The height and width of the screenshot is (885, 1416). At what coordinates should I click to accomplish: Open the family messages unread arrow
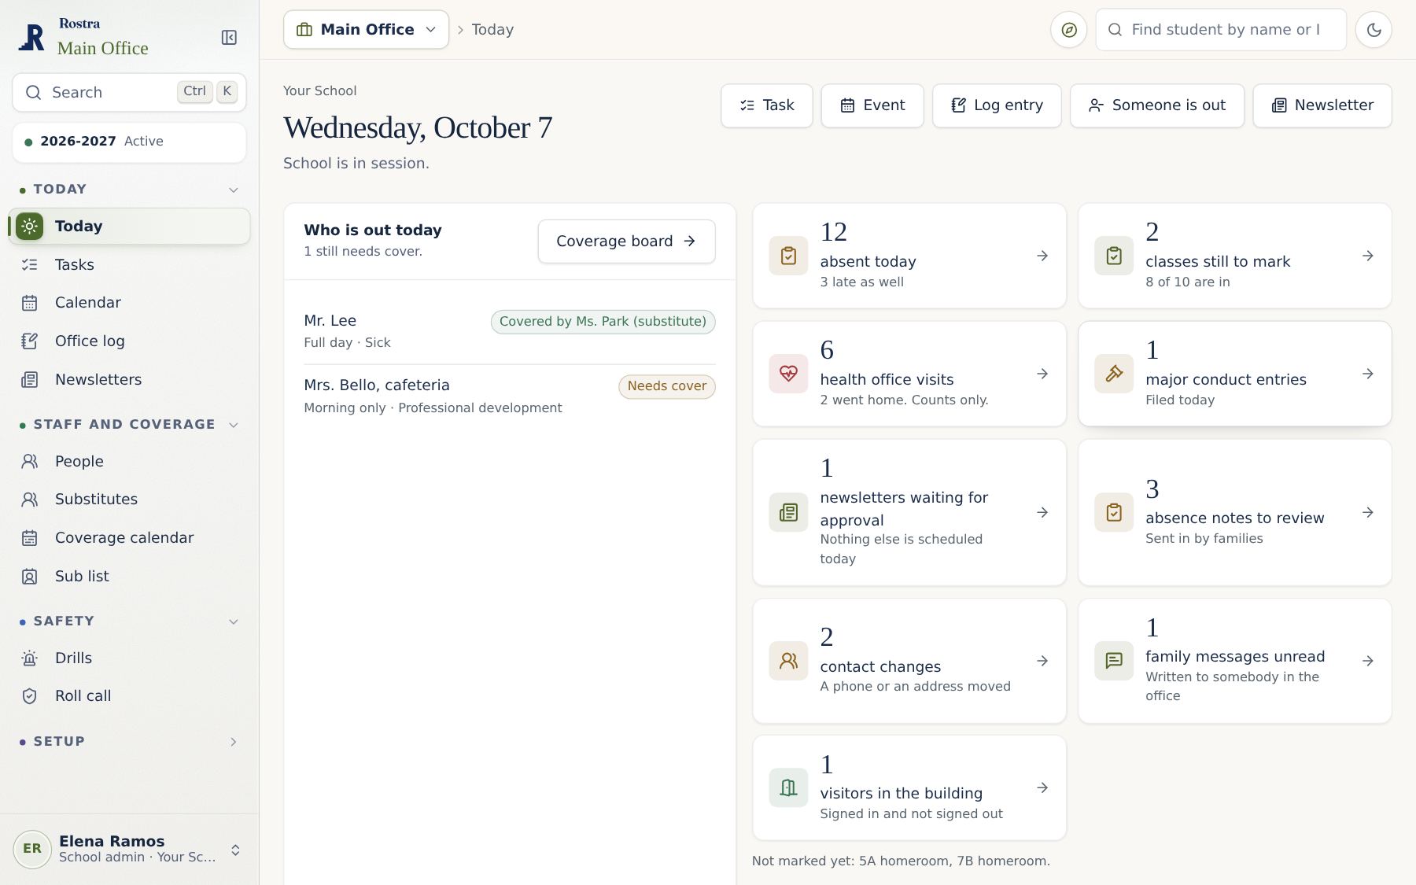pyautogui.click(x=1368, y=661)
